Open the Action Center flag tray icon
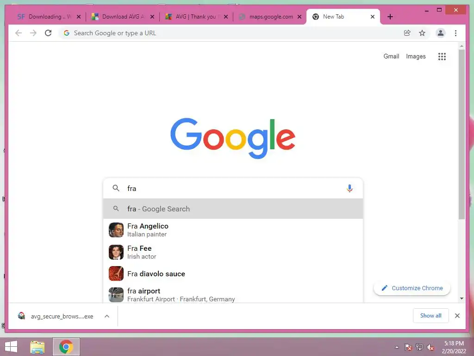Screen dimensions: 474x356 coord(408,347)
